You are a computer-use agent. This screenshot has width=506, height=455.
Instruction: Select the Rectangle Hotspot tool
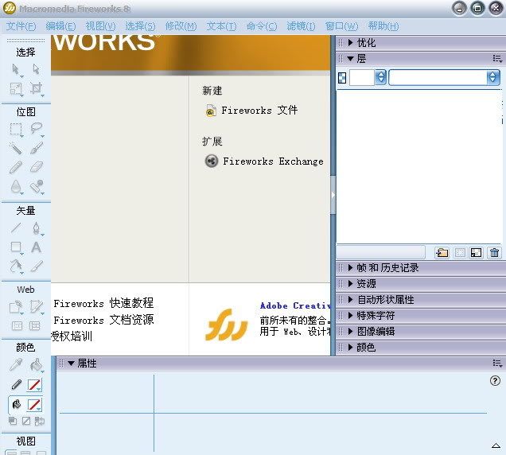click(x=16, y=307)
